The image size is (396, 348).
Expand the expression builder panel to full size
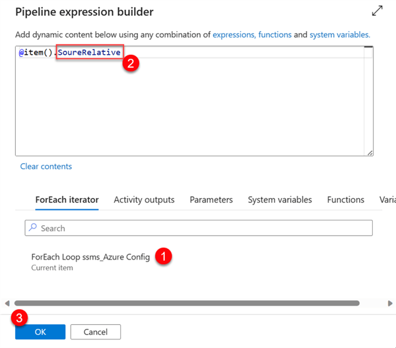[x=377, y=11]
